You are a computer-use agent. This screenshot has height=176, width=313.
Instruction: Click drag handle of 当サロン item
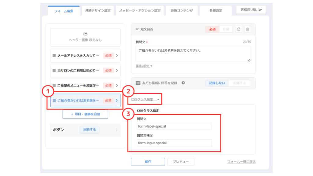pyautogui.click(x=54, y=71)
